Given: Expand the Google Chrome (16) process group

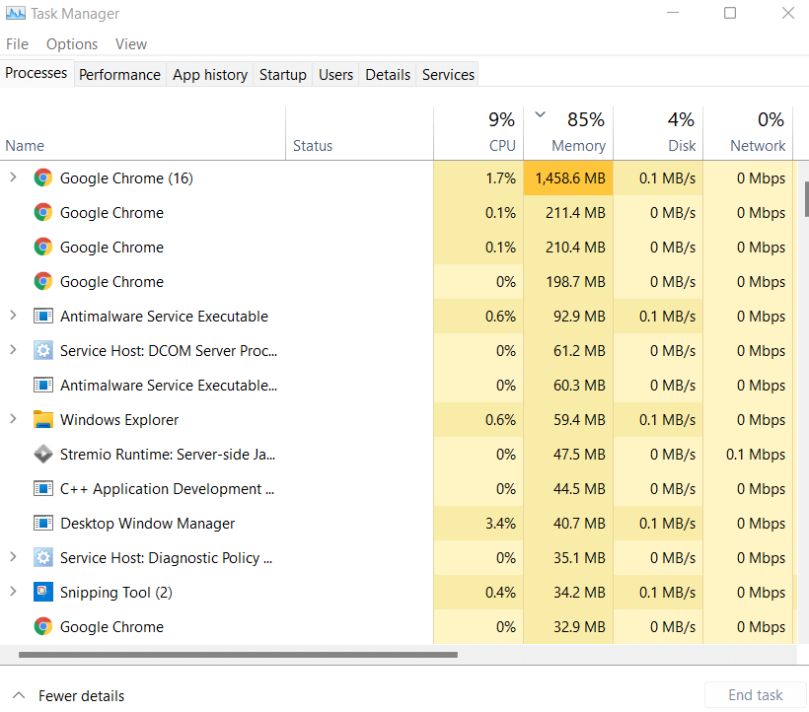Looking at the screenshot, I should (13, 178).
